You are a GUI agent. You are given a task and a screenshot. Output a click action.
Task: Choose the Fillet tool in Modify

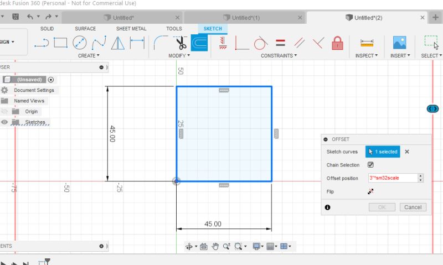tap(161, 43)
